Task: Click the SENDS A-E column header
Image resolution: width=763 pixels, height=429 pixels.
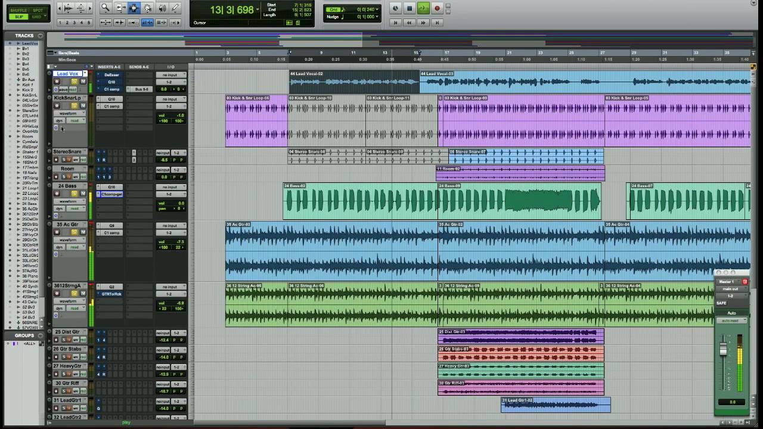Action: coord(139,67)
